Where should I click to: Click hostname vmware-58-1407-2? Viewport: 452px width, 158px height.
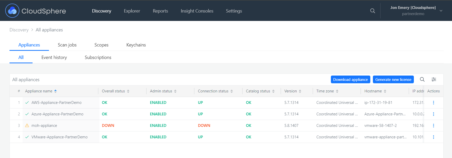[x=381, y=126]
